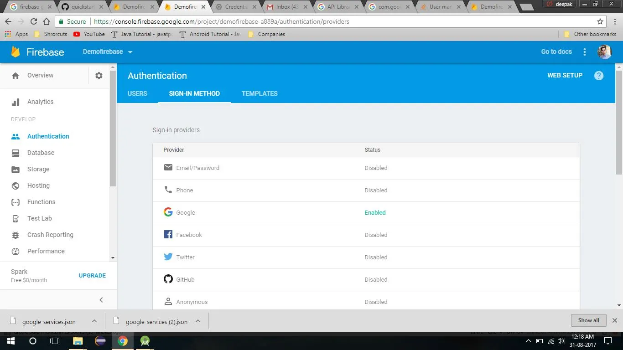
Task: Open the Companies bookmarks folder
Action: tap(266, 34)
